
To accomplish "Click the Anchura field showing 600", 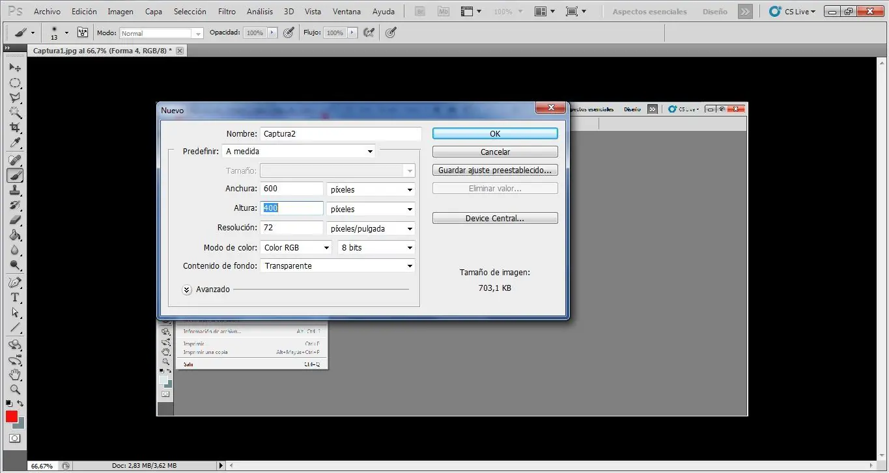I will (292, 189).
